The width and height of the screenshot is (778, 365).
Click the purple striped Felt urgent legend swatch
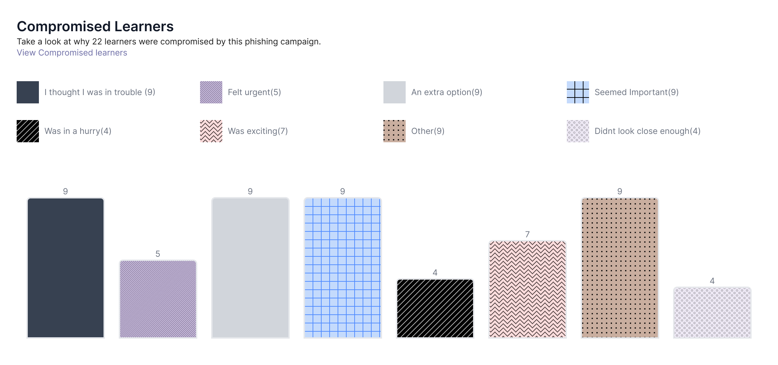click(x=211, y=92)
